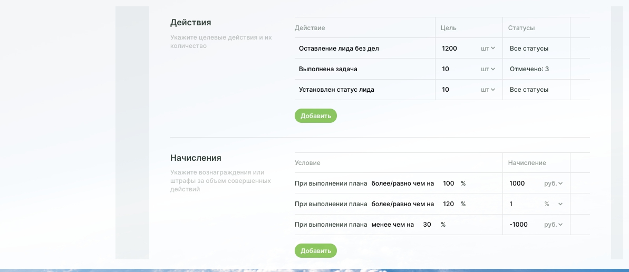
Task: Select goal field in 'Выполнена задача' row
Action: coord(457,69)
